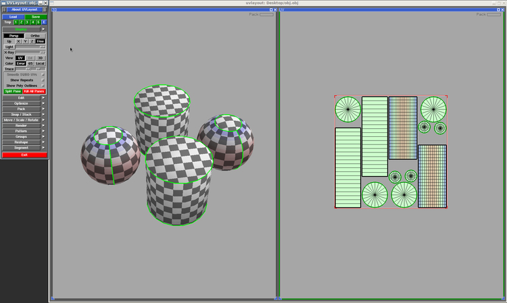The height and width of the screenshot is (303, 507).
Task: Click the red Kill All Panes button
Action: [x=34, y=91]
